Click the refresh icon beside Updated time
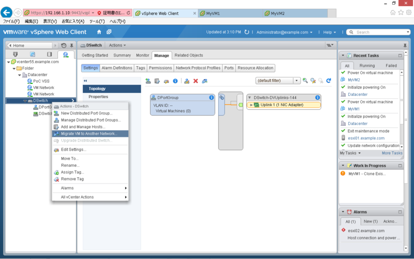 tap(247, 32)
